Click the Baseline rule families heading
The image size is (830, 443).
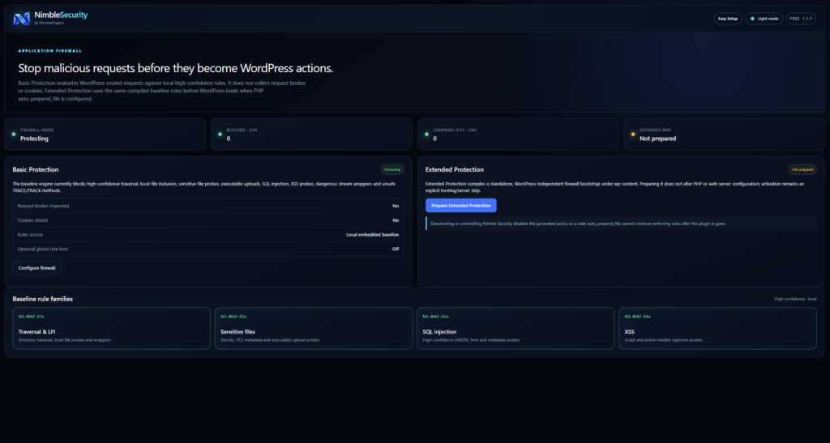(42, 299)
